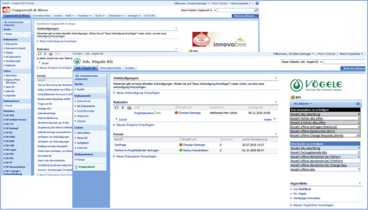Open the Projektabnahme calendar entry

pos(144,113)
